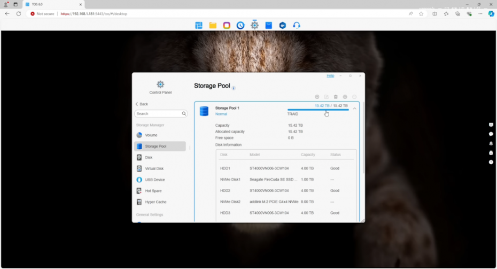Click the search magnifier icon in sidebar
The image size is (497, 269).
click(184, 113)
